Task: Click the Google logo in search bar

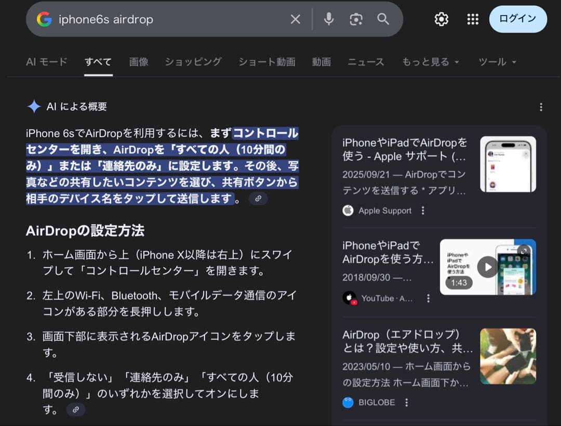Action: click(x=44, y=19)
